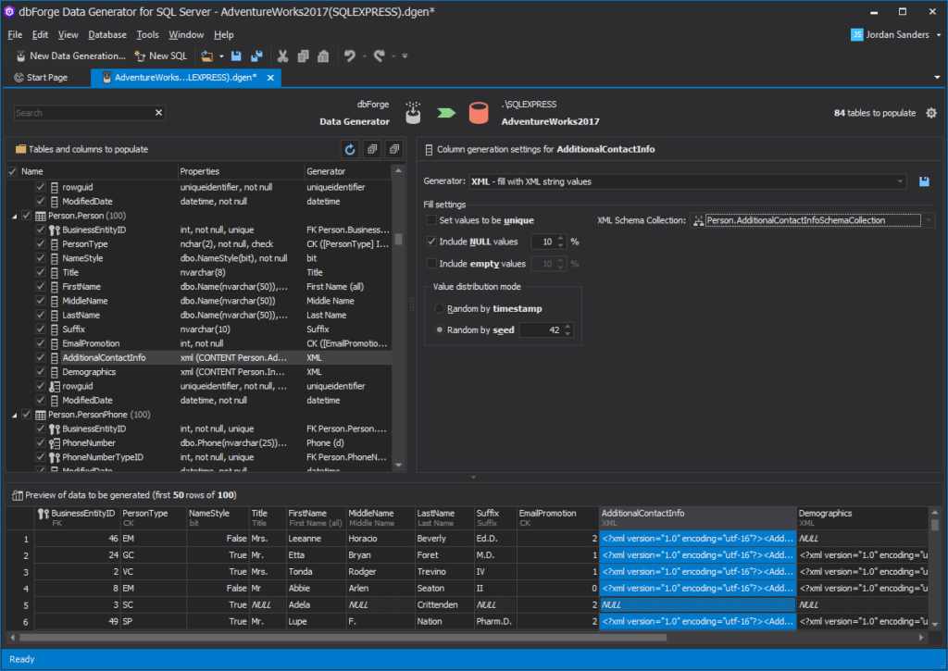The width and height of the screenshot is (948, 671).
Task: Select the Demographics column row in tree
Action: pyautogui.click(x=199, y=372)
